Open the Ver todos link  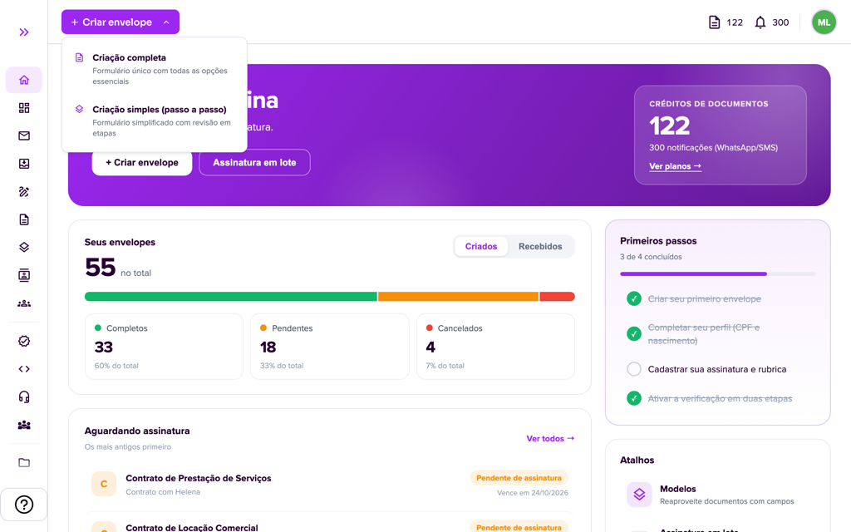tap(550, 439)
